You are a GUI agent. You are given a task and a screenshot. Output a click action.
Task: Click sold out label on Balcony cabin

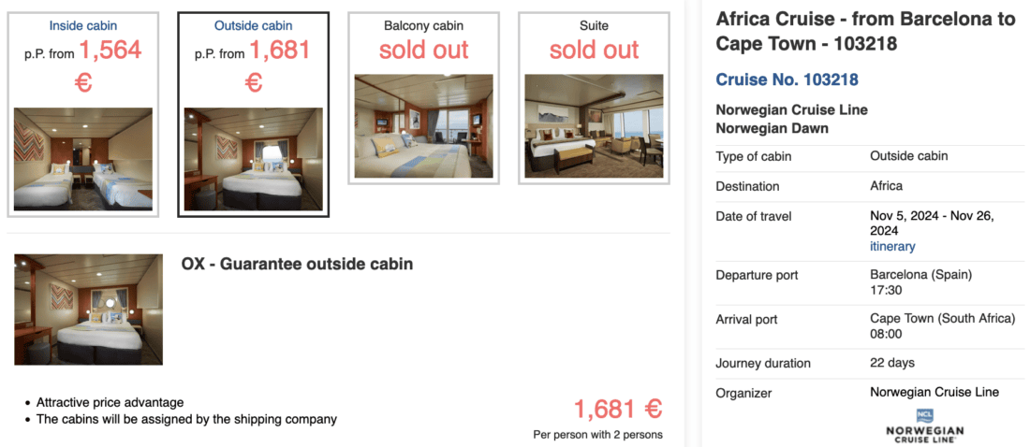pos(423,50)
